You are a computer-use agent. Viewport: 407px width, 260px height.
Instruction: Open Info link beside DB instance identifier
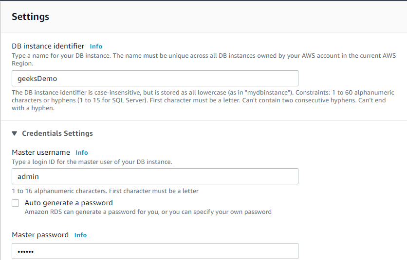pos(96,47)
